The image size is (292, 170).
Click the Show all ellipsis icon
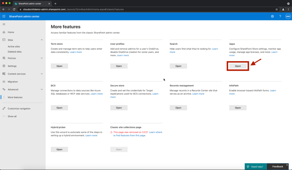coord(4,116)
